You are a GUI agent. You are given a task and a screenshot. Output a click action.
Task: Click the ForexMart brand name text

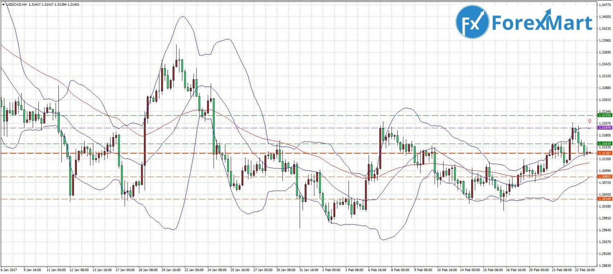pos(541,23)
